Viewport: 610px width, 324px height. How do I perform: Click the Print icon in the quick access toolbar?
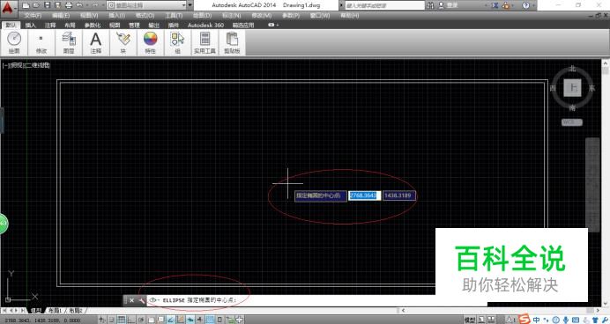(x=69, y=5)
